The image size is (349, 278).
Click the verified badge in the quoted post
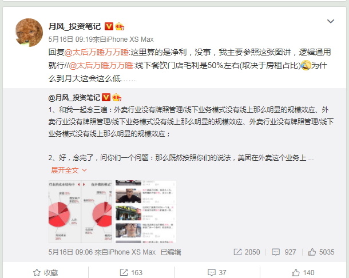point(106,97)
